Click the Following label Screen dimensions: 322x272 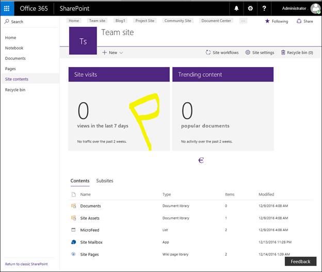pyautogui.click(x=280, y=21)
